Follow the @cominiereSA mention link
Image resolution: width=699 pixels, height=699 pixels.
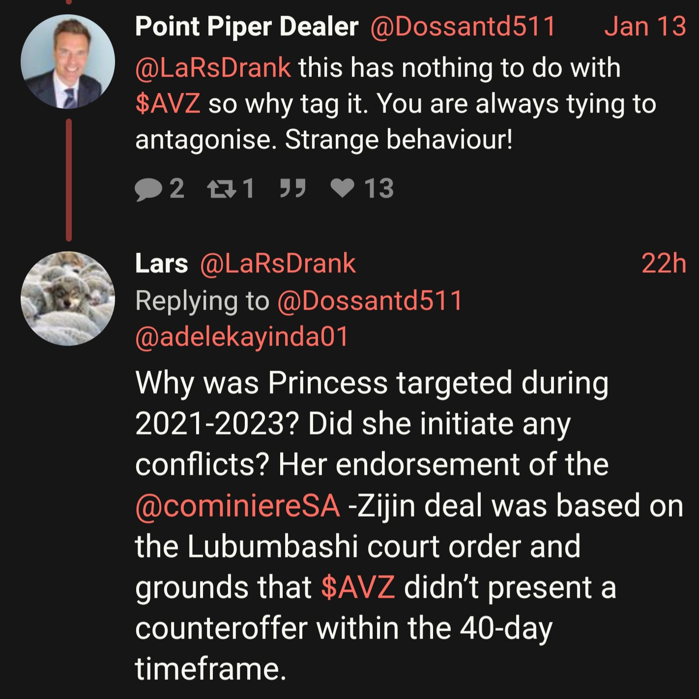237,506
